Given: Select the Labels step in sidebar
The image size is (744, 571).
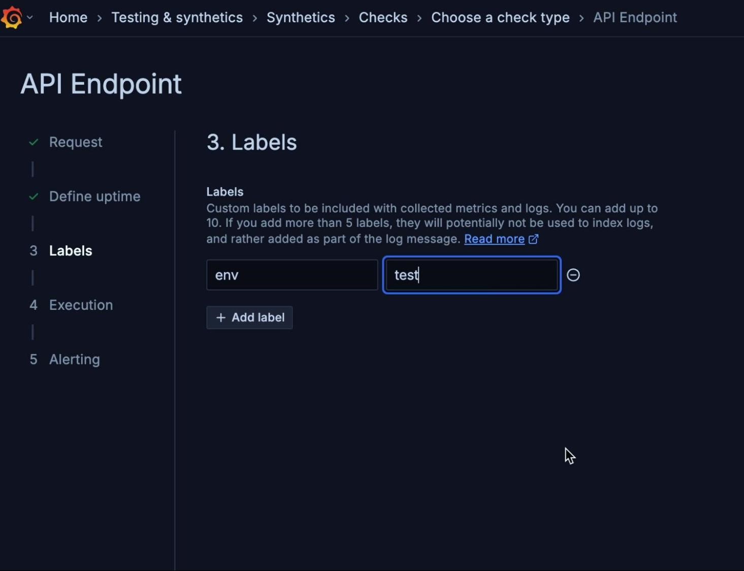Looking at the screenshot, I should 71,251.
